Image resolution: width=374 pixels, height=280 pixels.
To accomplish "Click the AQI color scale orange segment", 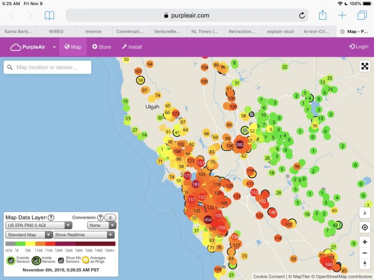I will 40,244.
